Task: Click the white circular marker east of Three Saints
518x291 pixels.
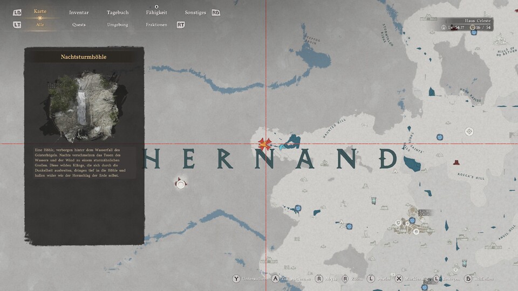Action: pyautogui.click(x=469, y=131)
